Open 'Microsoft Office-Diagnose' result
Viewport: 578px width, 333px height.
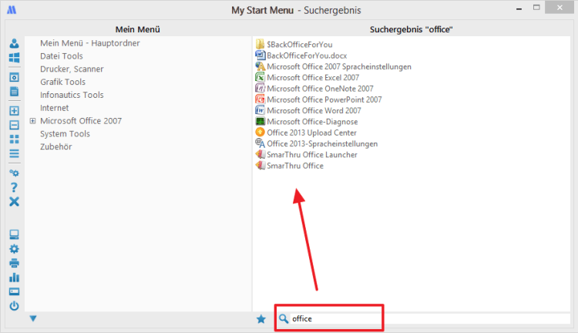(x=312, y=122)
